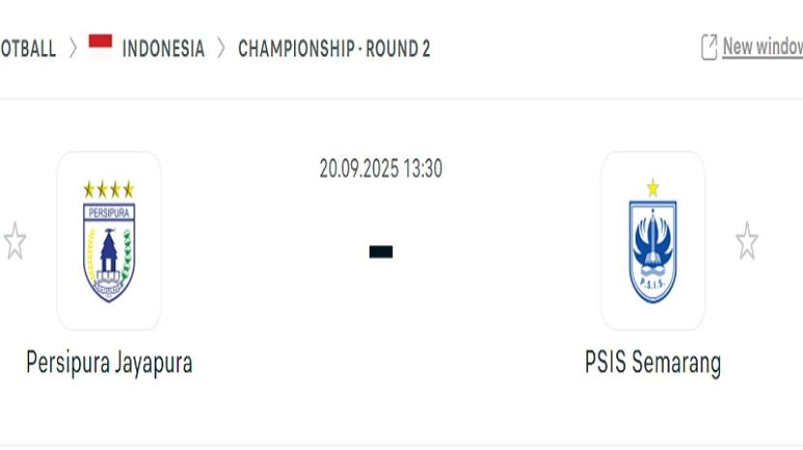
Task: Click the match date 20.09.2025
Action: pos(357,168)
